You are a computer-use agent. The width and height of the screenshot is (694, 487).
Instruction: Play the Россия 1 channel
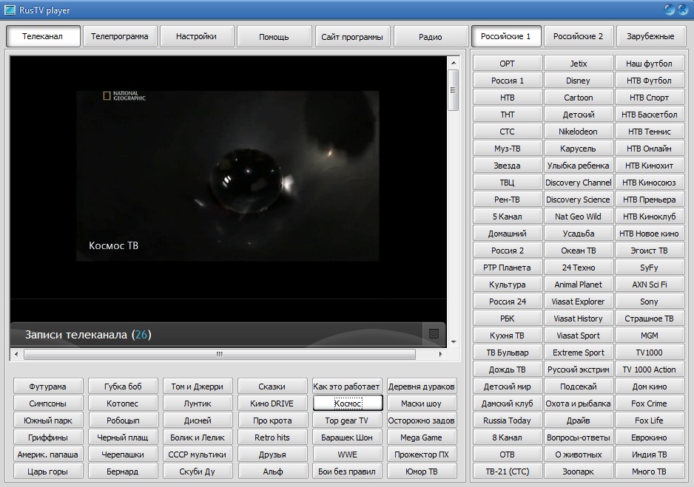tap(508, 81)
